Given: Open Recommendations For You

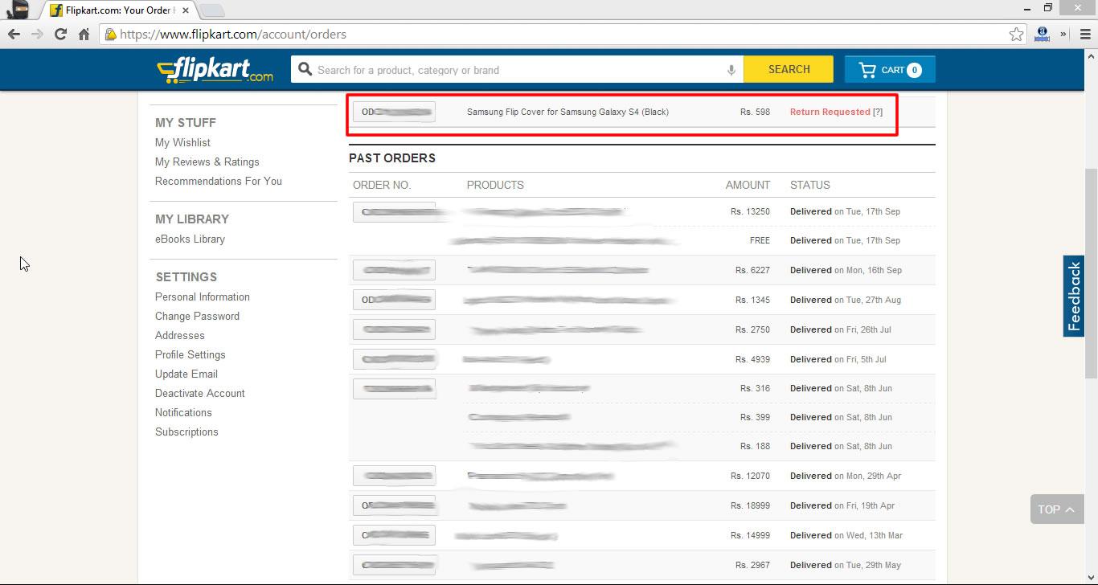Looking at the screenshot, I should point(219,181).
